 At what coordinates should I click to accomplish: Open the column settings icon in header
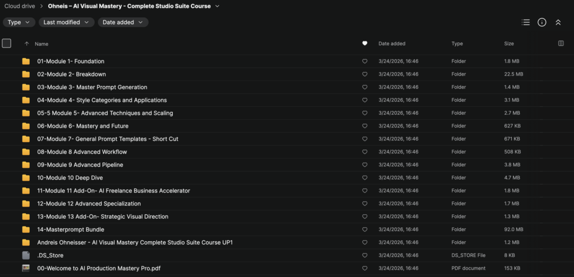561,44
